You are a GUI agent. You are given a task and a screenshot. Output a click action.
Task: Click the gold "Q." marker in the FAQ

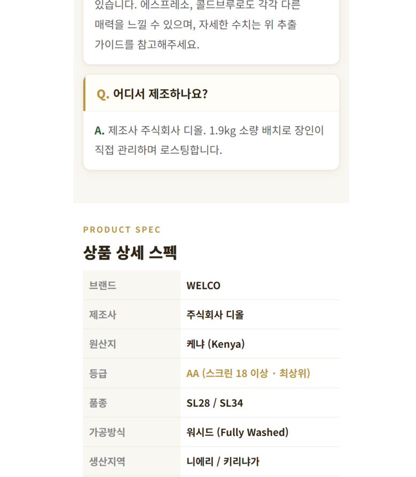[103, 94]
